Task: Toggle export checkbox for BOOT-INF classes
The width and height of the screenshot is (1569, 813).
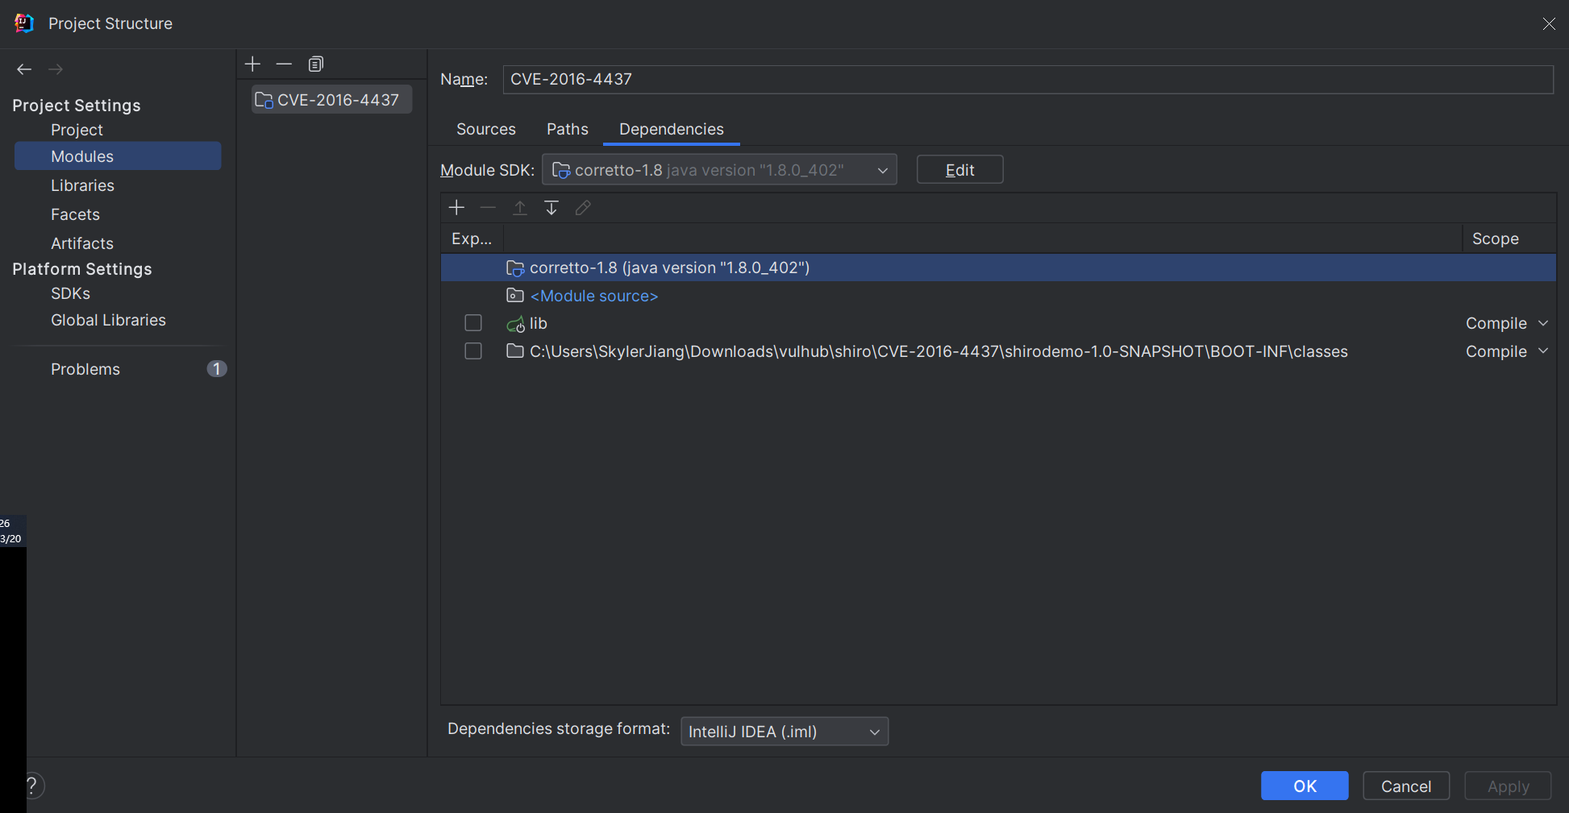Action: 473,351
